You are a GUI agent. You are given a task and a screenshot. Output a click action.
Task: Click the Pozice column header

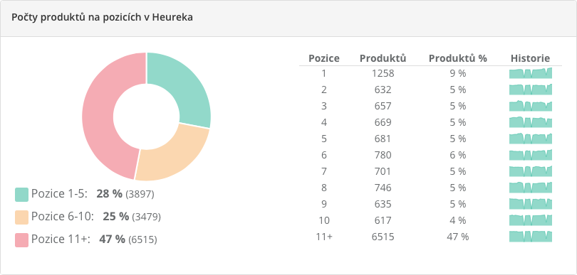(324, 58)
